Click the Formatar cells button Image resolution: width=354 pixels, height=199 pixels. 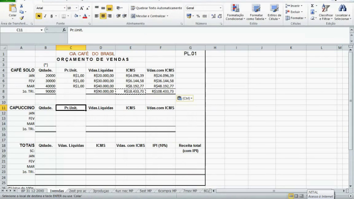click(296, 18)
